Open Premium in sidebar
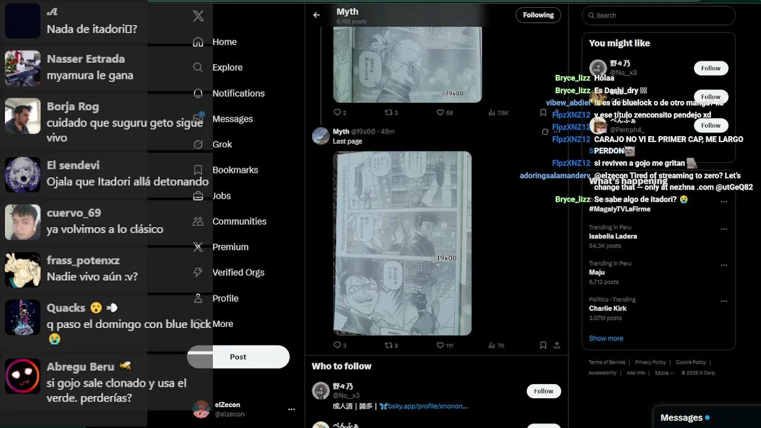761x428 pixels. 230,247
